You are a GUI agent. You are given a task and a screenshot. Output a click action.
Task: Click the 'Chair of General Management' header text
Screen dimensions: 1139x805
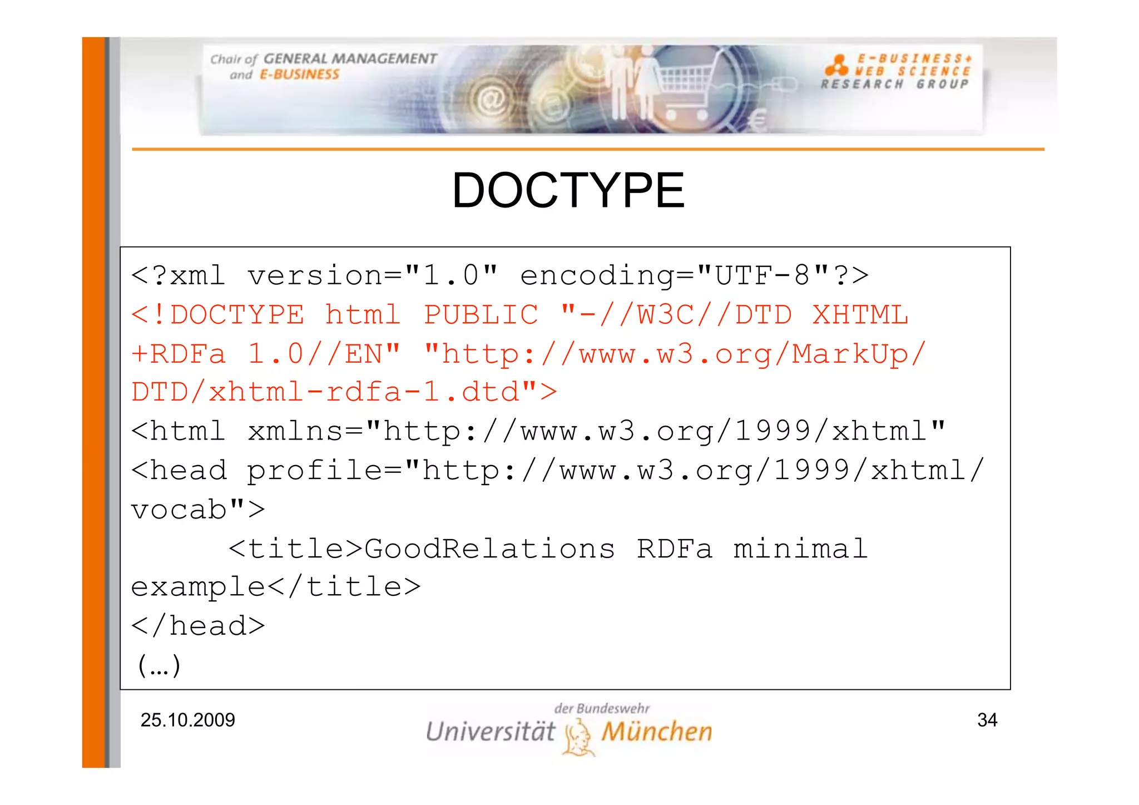pos(323,66)
